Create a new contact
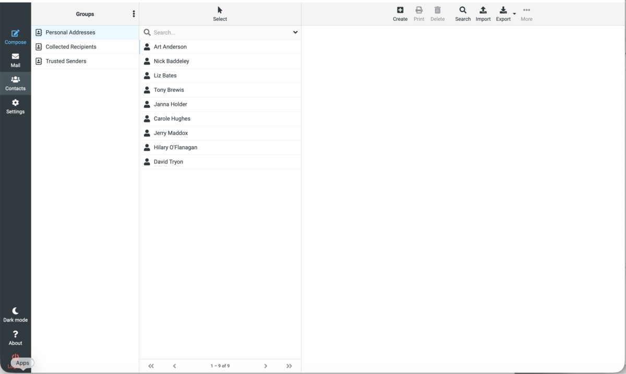626x374 pixels. pos(400,14)
